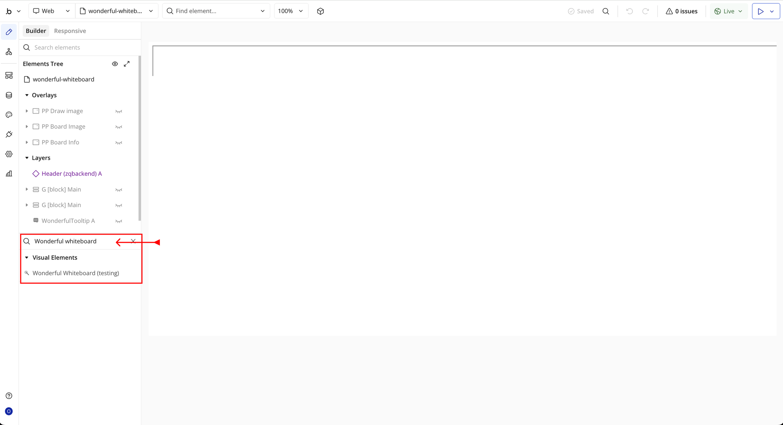Open the Styles palette icon
The height and width of the screenshot is (425, 783).
point(9,115)
